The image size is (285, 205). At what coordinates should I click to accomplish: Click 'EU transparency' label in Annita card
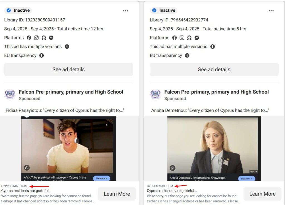point(166,55)
